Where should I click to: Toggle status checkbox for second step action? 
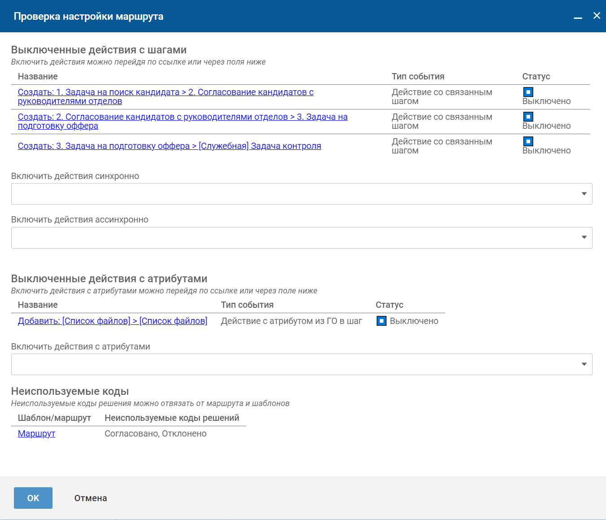tap(528, 117)
